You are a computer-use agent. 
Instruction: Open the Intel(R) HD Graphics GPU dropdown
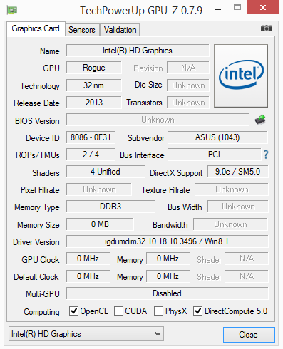[86, 334]
